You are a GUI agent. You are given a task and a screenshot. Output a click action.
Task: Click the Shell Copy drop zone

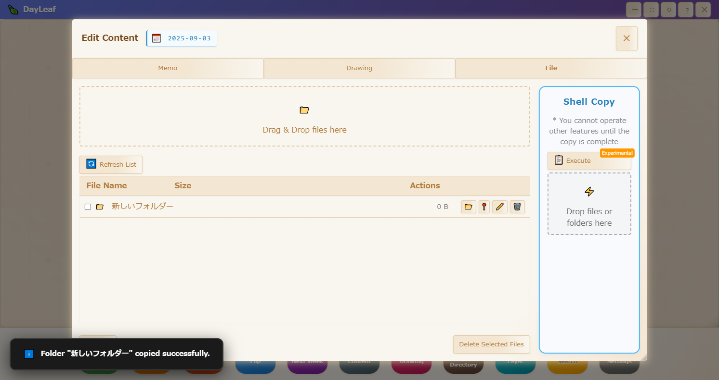tap(589, 204)
